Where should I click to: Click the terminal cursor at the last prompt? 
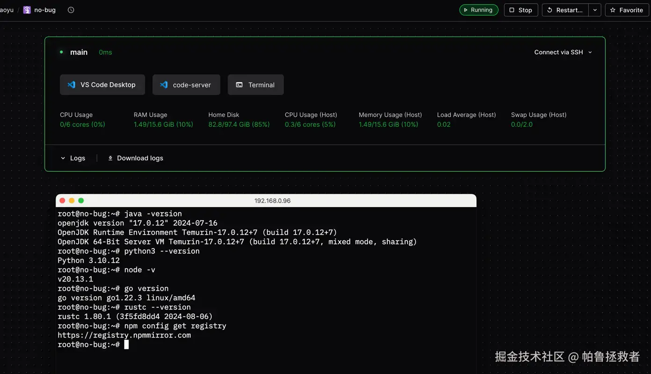[126, 345]
